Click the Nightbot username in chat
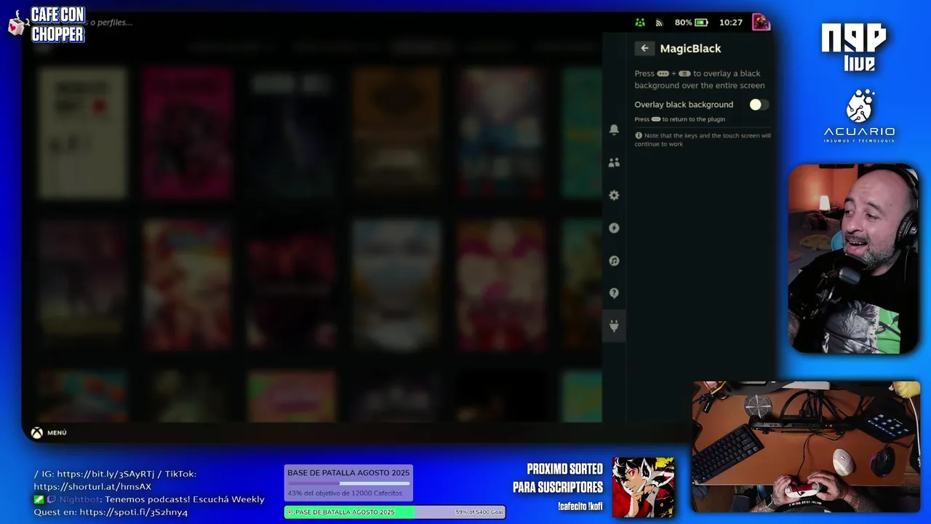 [x=79, y=499]
